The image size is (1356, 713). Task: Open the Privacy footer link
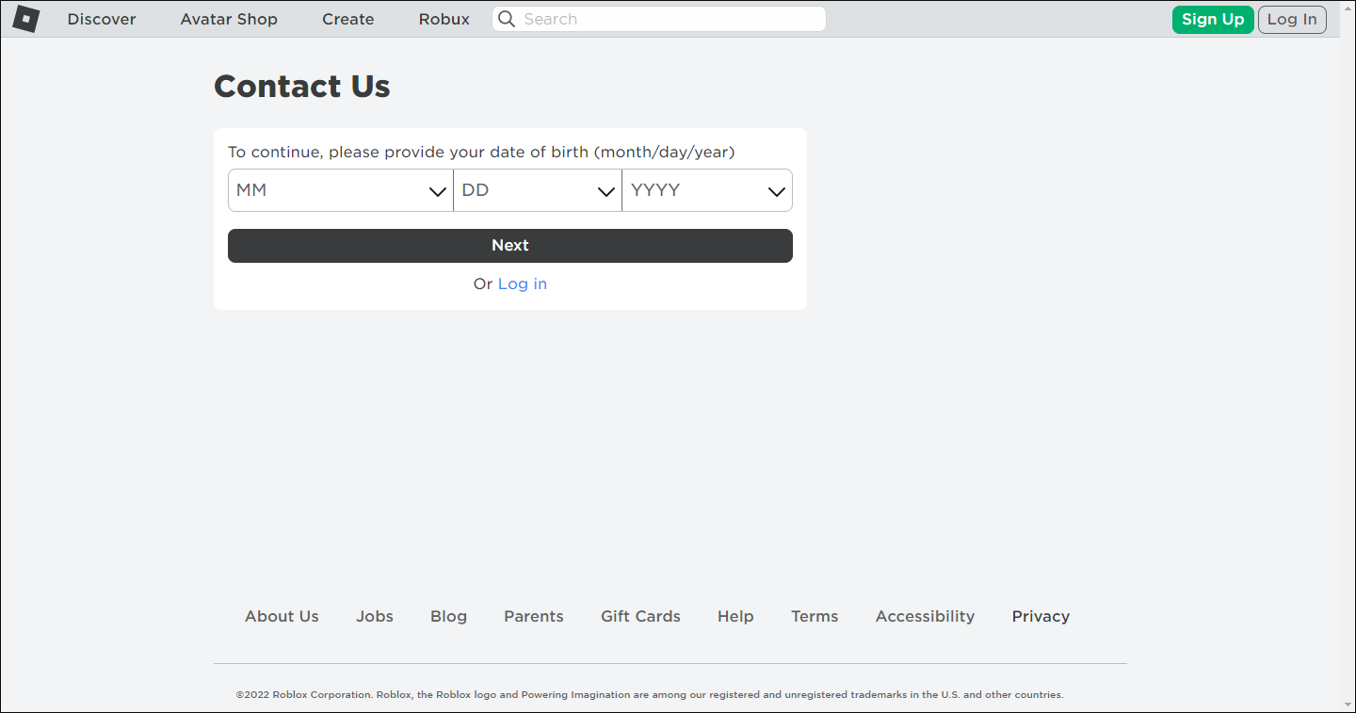tap(1041, 616)
